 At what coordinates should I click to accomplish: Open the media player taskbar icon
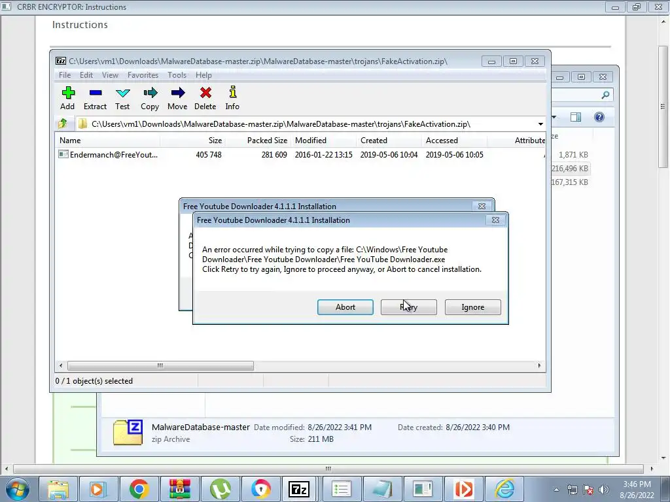[x=99, y=489]
